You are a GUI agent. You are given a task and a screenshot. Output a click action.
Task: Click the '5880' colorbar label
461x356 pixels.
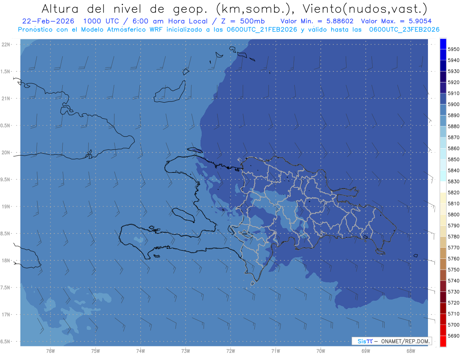[453, 126]
